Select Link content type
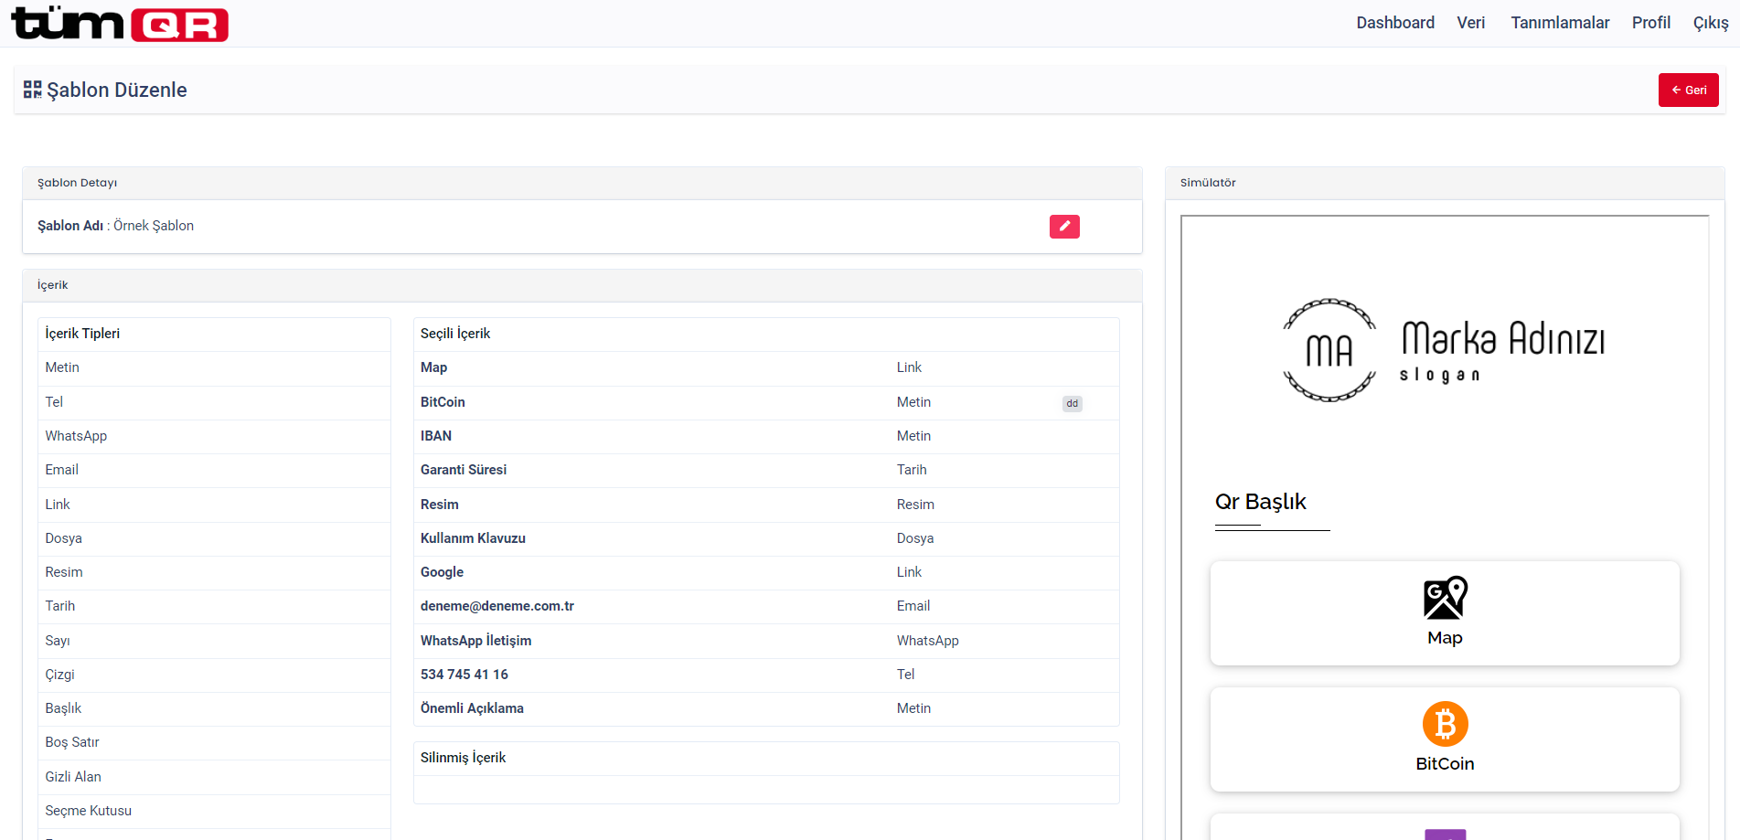The image size is (1740, 840). point(214,505)
